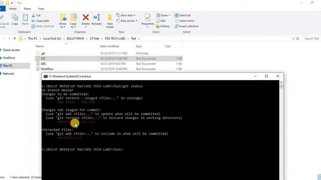
Task: Switch to the View ribbon tab
Action: [x=41, y=9]
